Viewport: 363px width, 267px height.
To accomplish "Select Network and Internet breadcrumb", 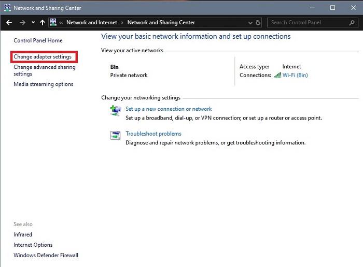I will [91, 23].
